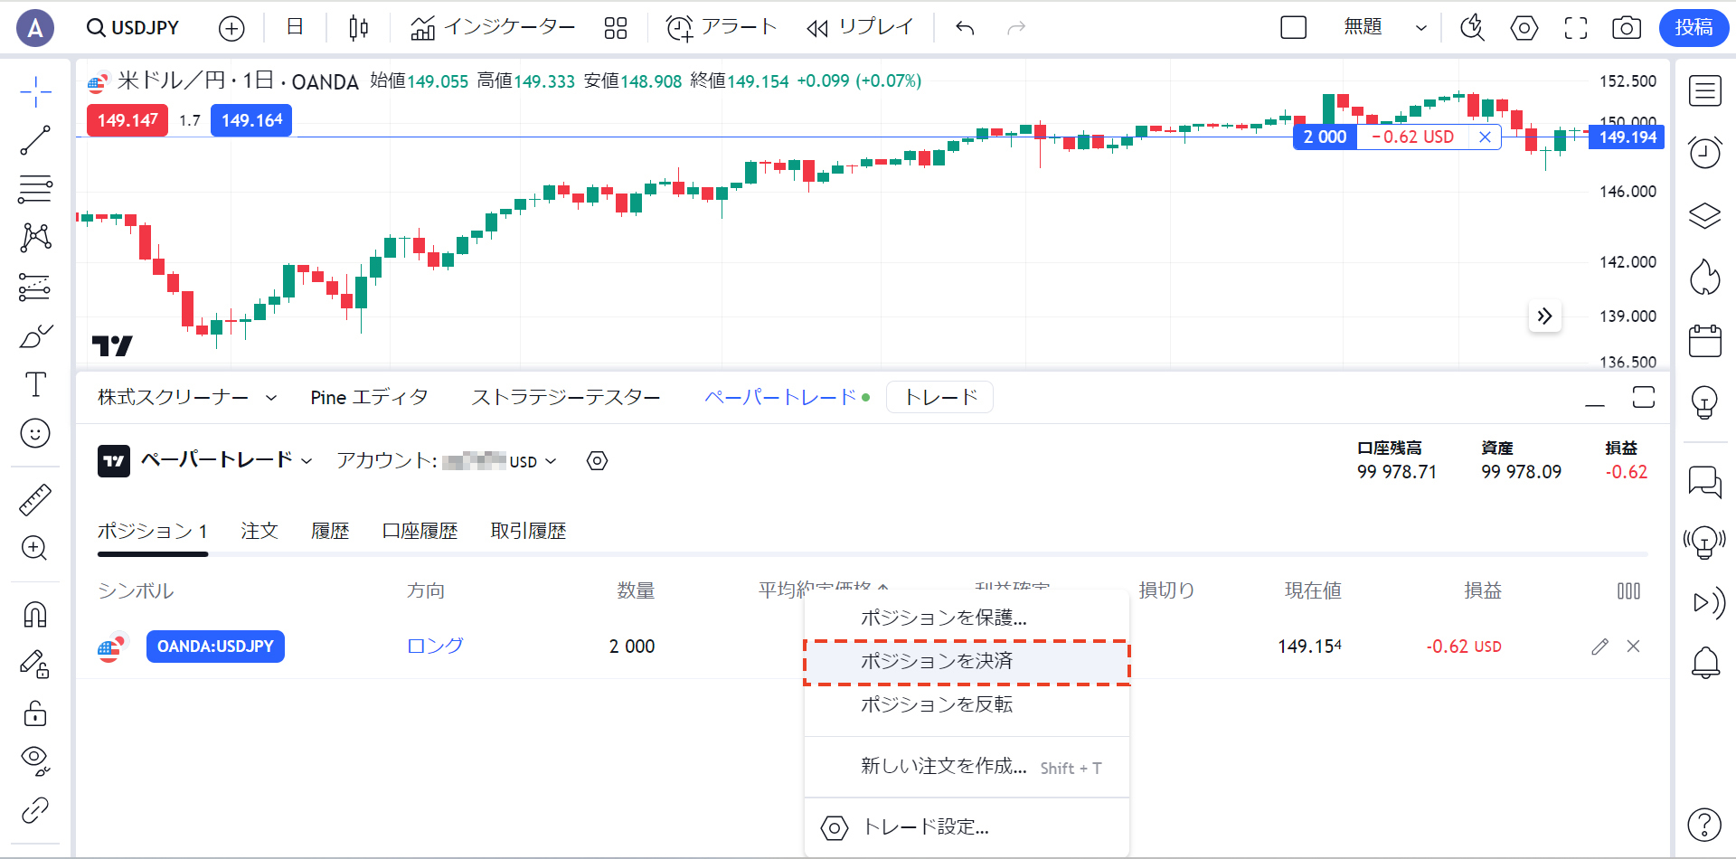Open the idea streams broadcasting lightbulb icon
The height and width of the screenshot is (859, 1736).
(1705, 543)
